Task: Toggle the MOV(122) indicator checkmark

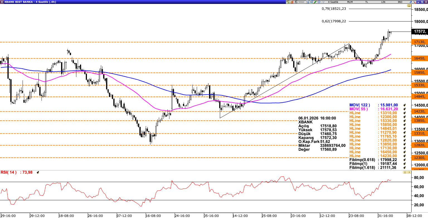Action: [404, 105]
